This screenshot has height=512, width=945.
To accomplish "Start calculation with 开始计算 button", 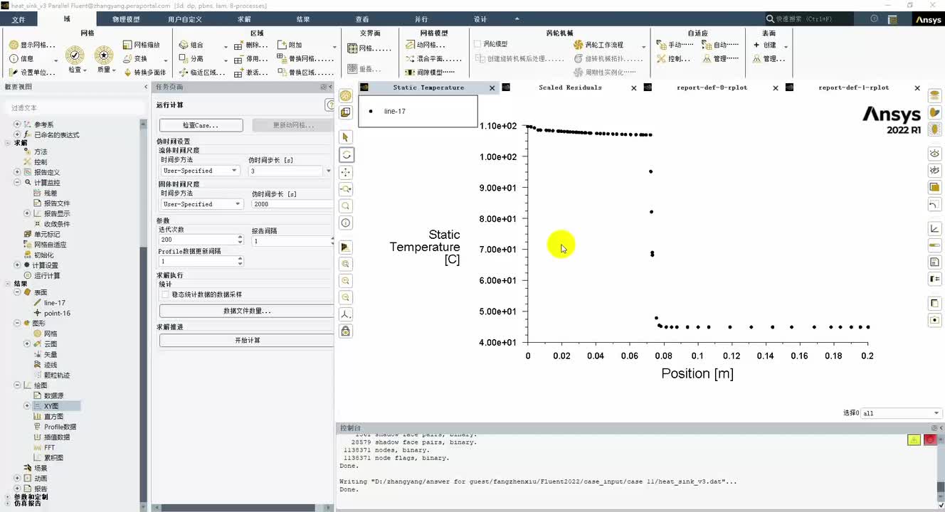I will pos(246,341).
